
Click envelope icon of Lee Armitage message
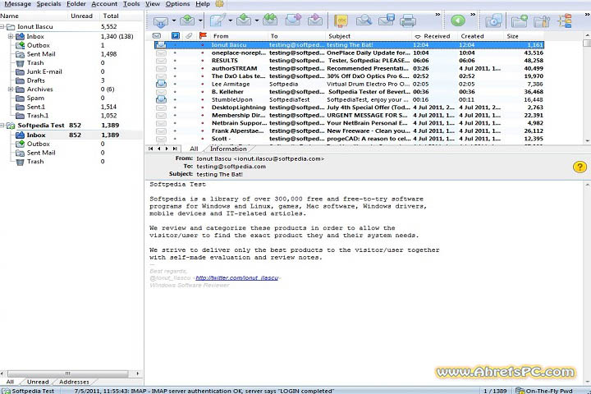coord(162,84)
